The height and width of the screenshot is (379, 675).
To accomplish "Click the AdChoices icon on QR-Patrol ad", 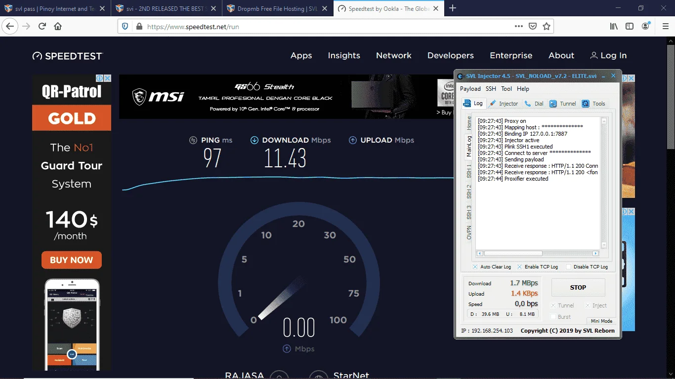I will 99,78.
